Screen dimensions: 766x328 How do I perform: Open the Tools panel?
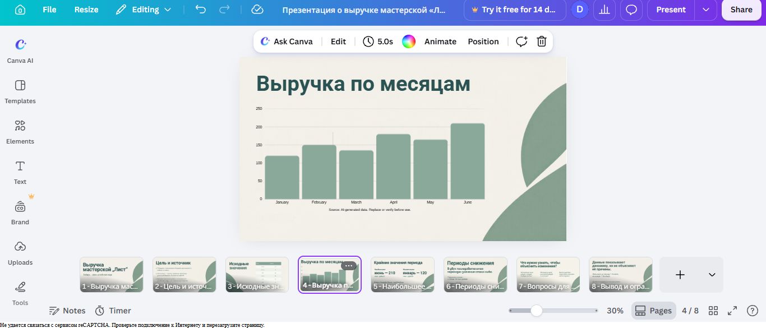pos(20,293)
